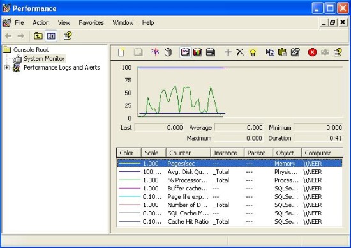The width and height of the screenshot is (351, 248).
Task: Click the View Current Activity icon
Action: (155, 52)
